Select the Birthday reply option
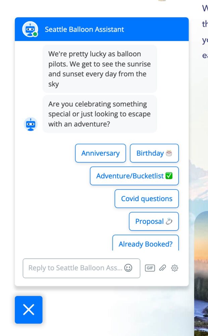 (154, 153)
